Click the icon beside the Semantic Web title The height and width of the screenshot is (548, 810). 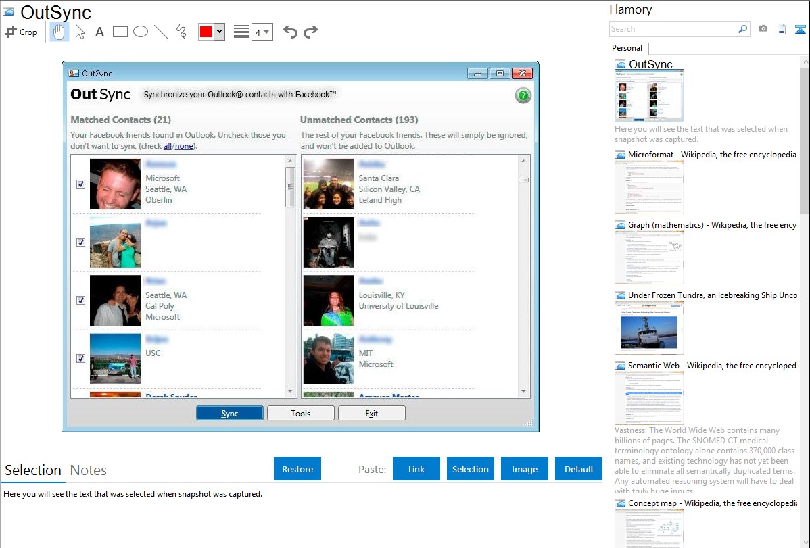(620, 365)
